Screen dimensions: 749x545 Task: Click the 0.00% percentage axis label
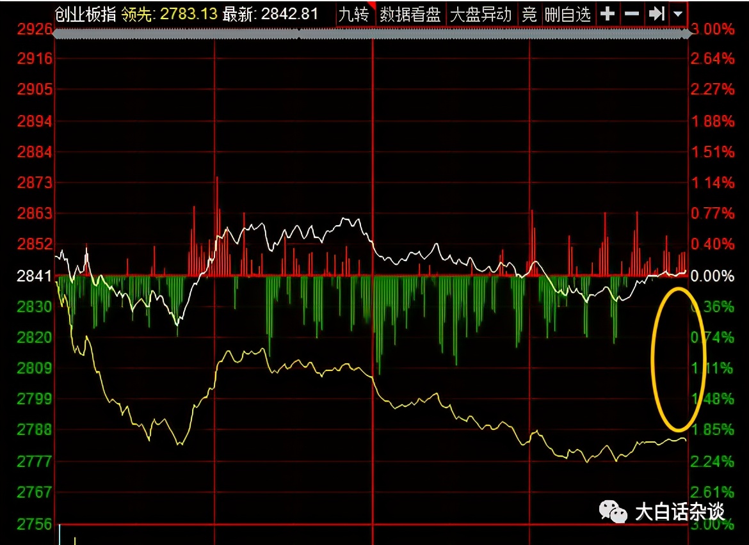tap(713, 276)
